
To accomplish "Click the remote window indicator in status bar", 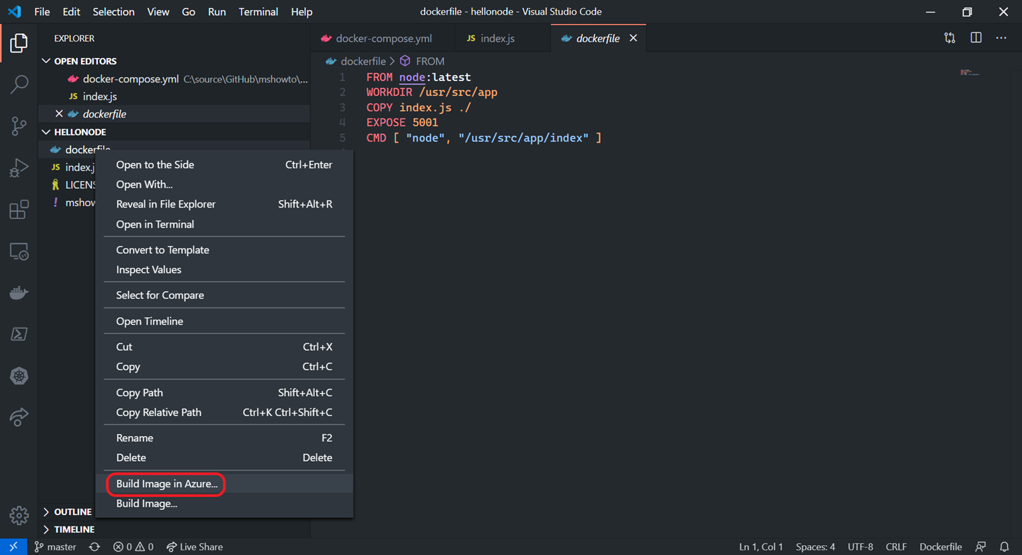I will click(13, 546).
